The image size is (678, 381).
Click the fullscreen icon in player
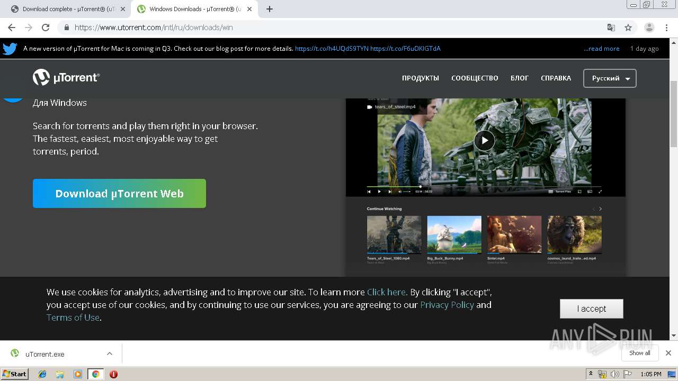600,192
